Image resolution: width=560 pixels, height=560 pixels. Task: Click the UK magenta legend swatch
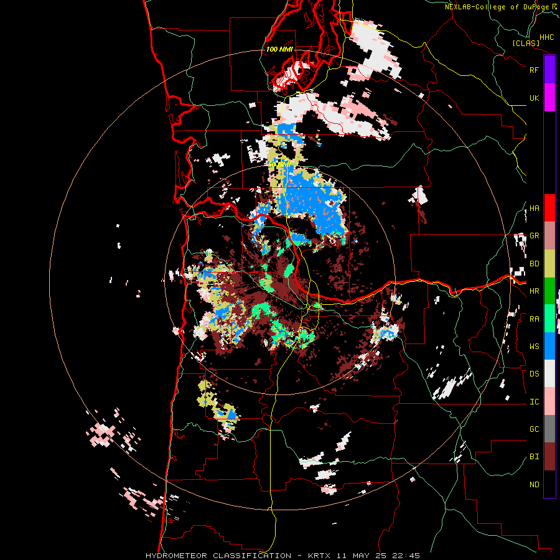coord(549,98)
